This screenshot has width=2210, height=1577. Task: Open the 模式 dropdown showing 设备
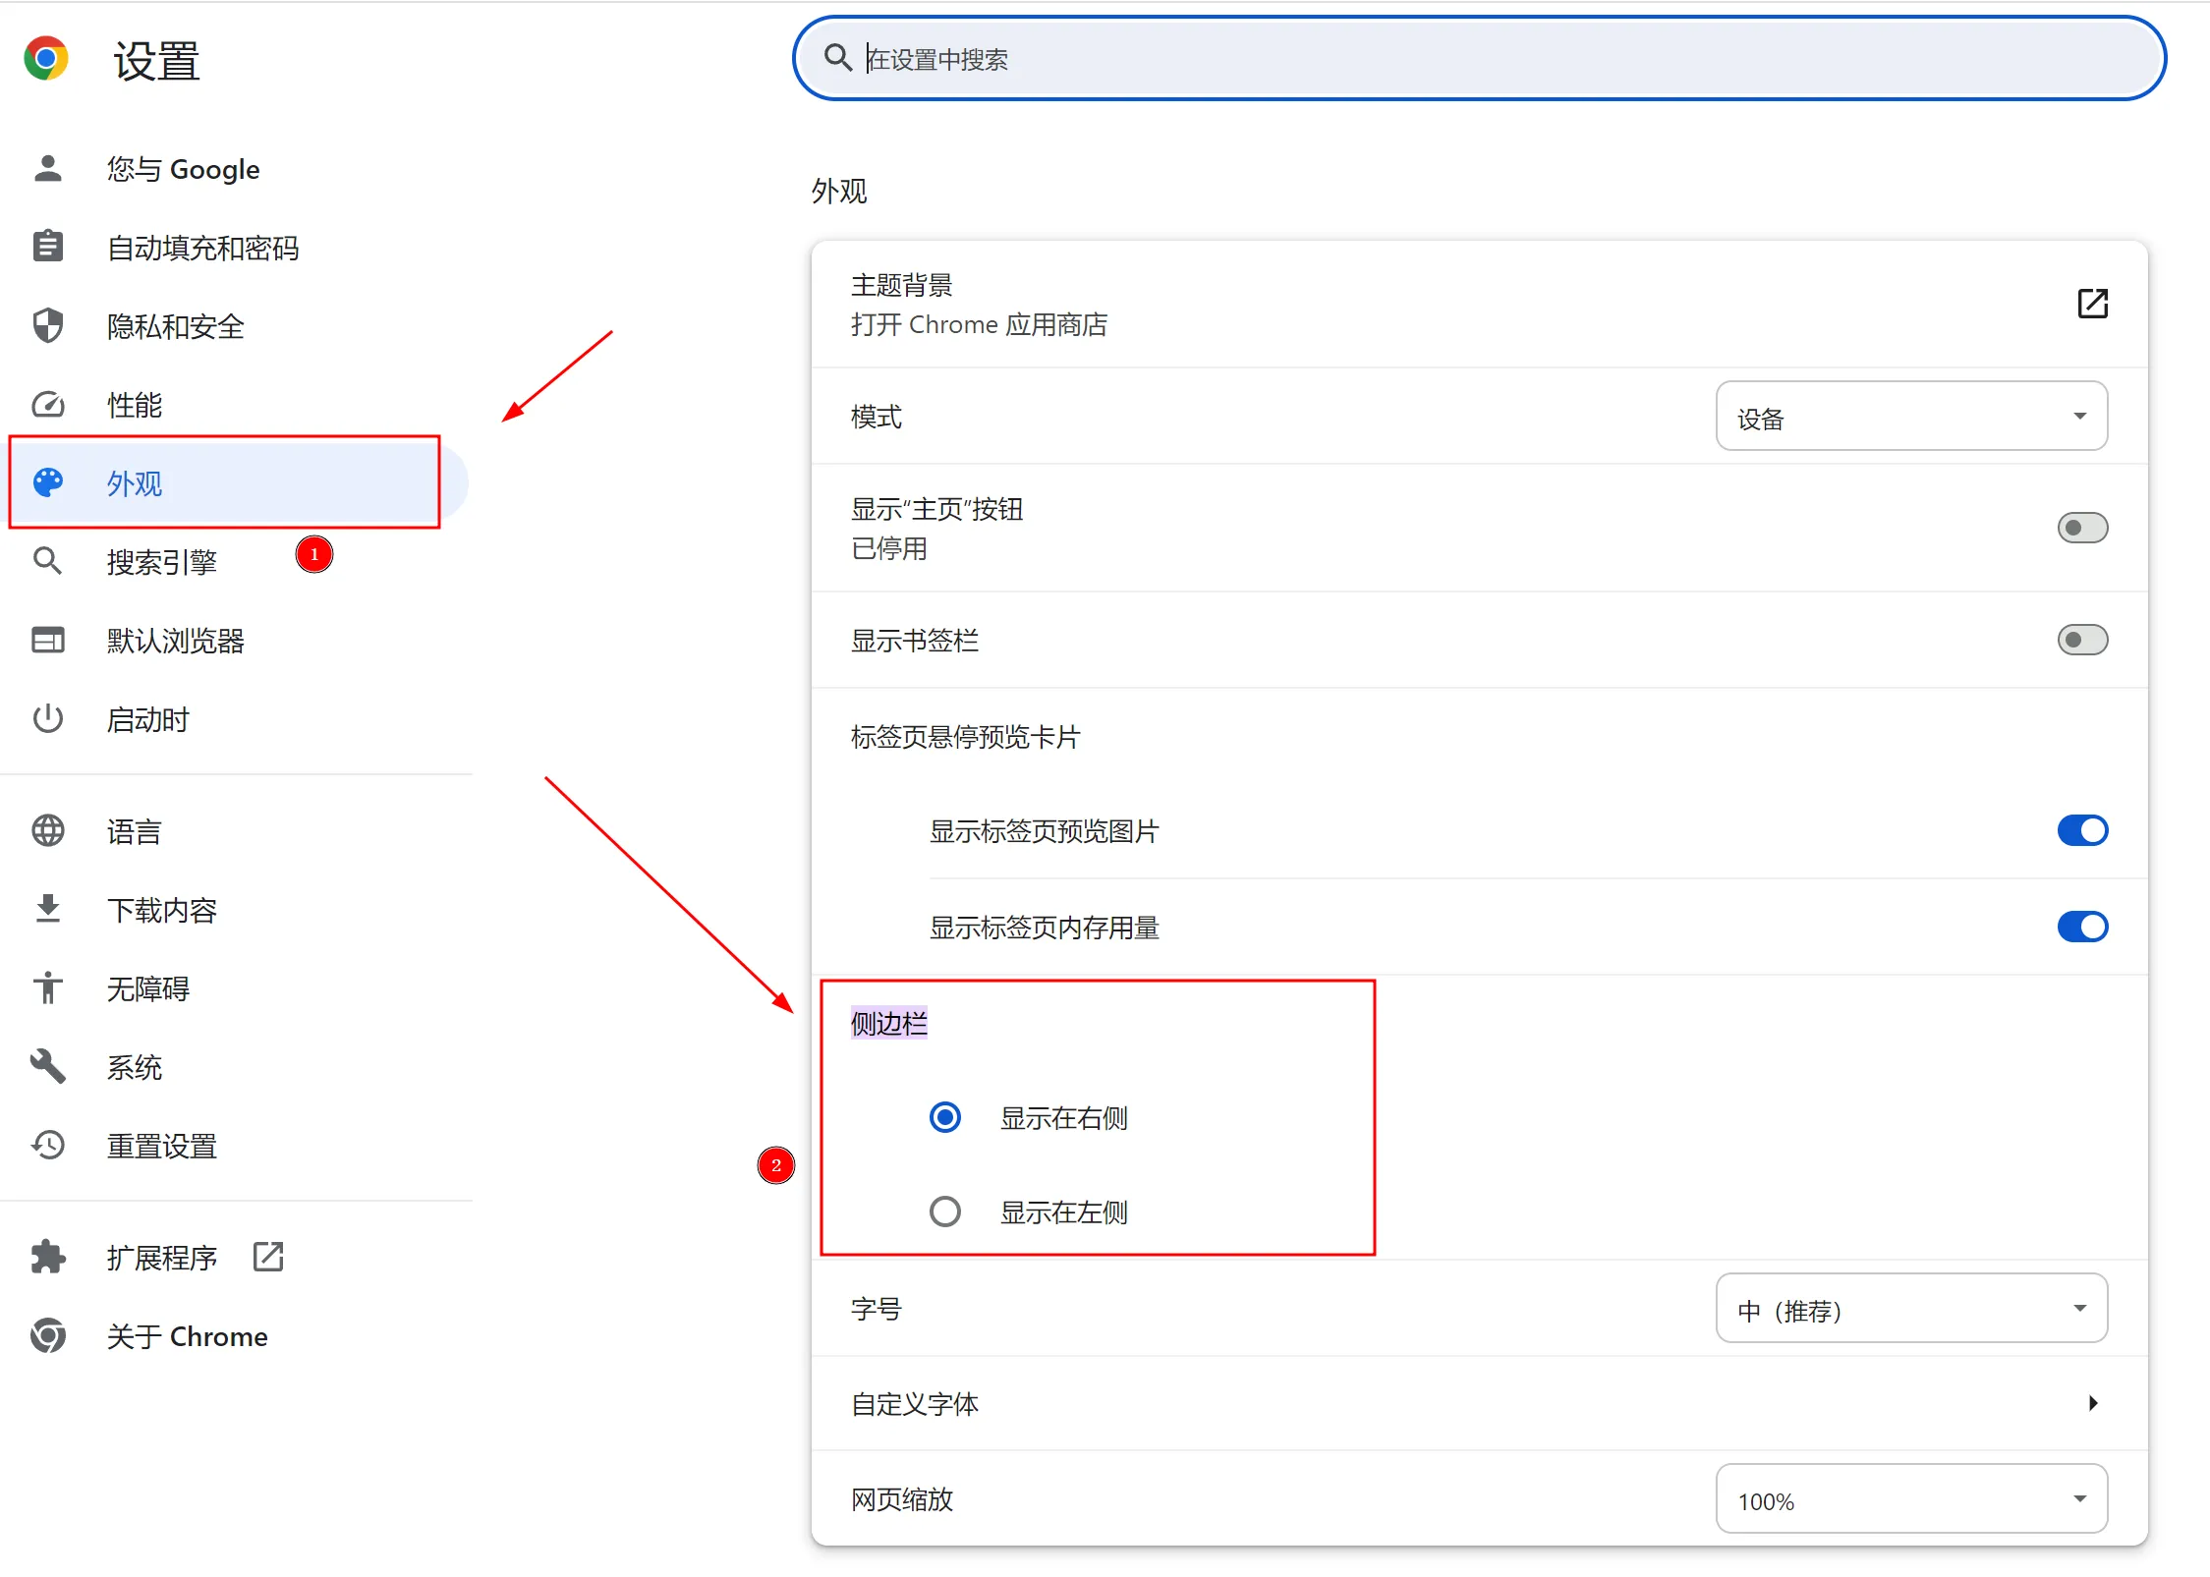[1910, 417]
